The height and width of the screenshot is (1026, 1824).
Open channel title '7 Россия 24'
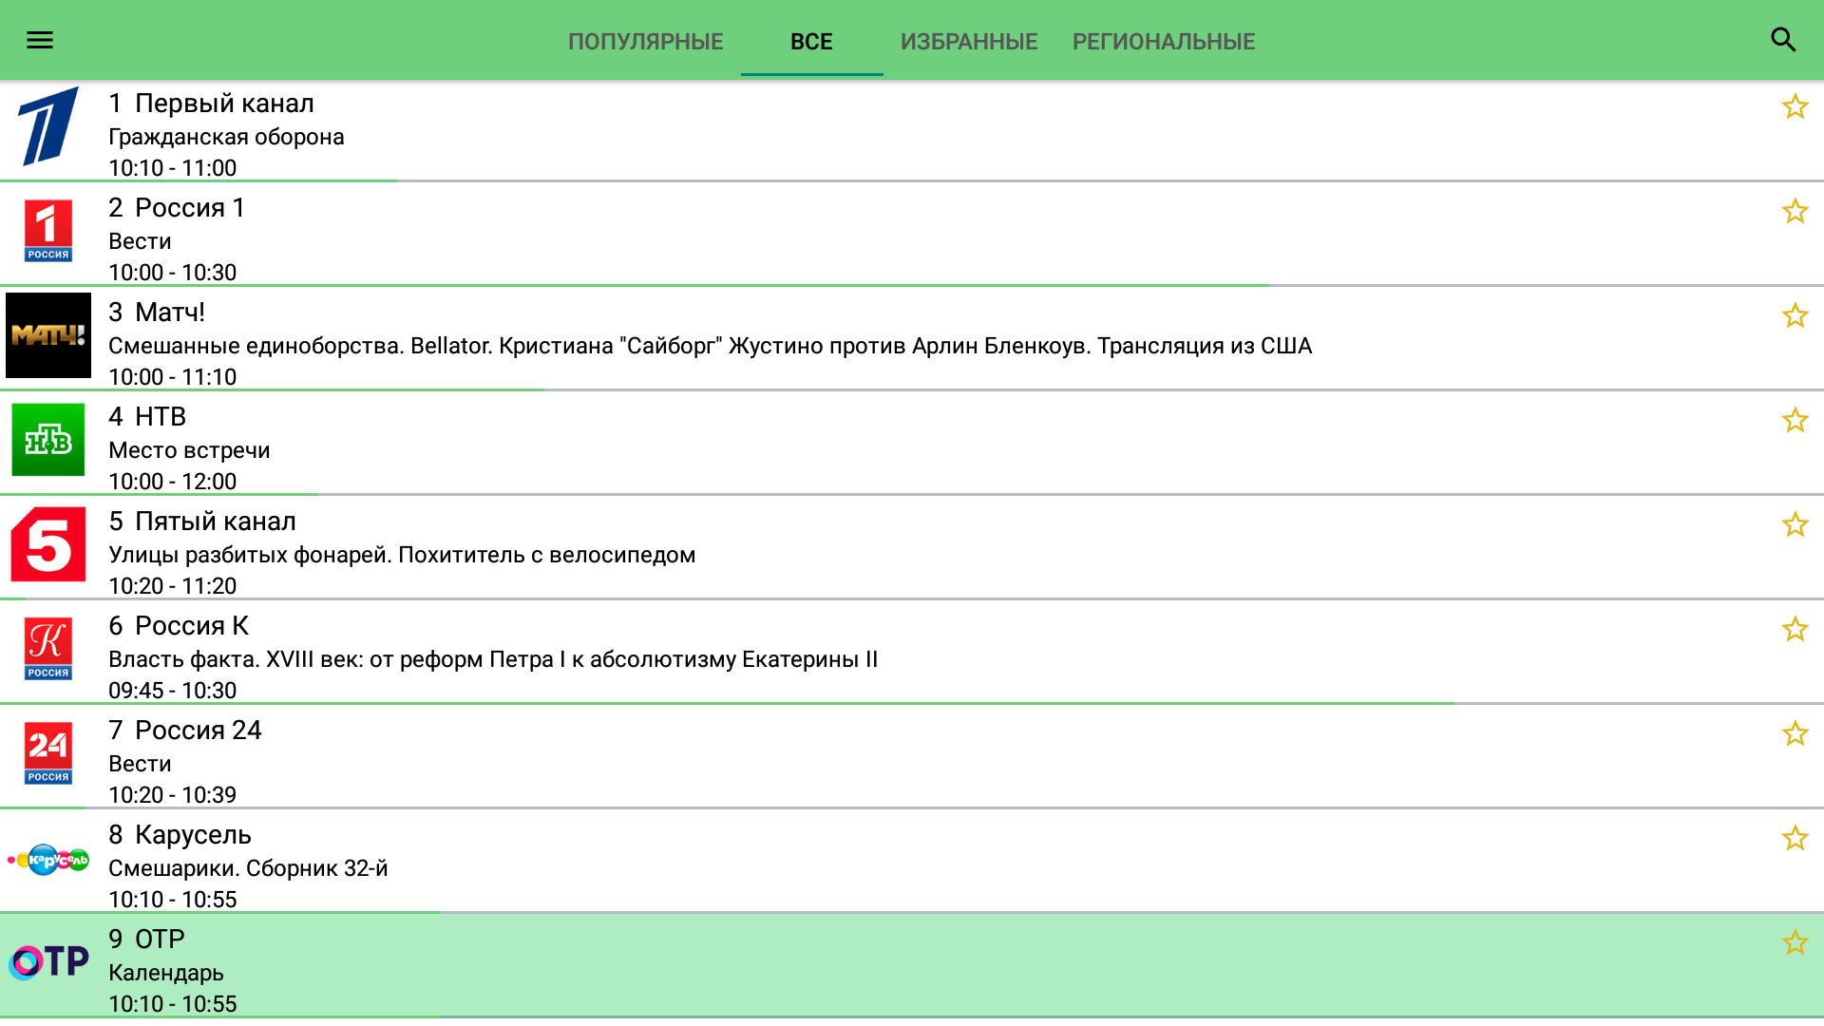(x=185, y=731)
